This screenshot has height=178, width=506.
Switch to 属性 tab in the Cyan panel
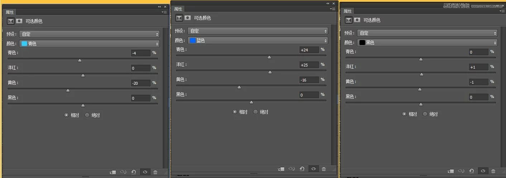pyautogui.click(x=10, y=12)
